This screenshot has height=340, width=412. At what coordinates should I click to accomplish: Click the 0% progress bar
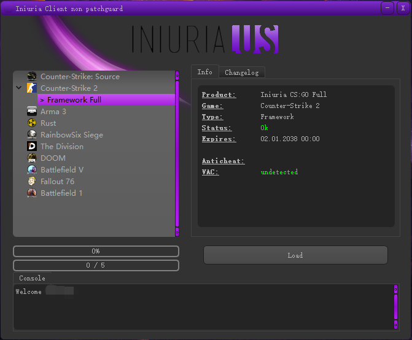click(96, 251)
